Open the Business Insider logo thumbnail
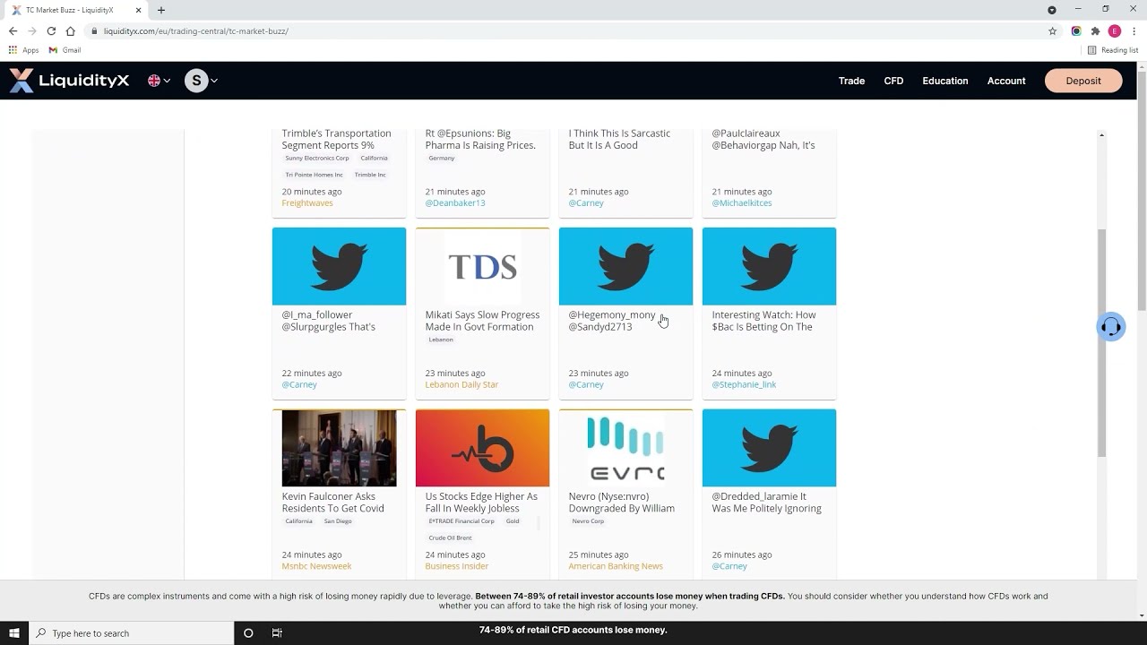 pos(482,448)
